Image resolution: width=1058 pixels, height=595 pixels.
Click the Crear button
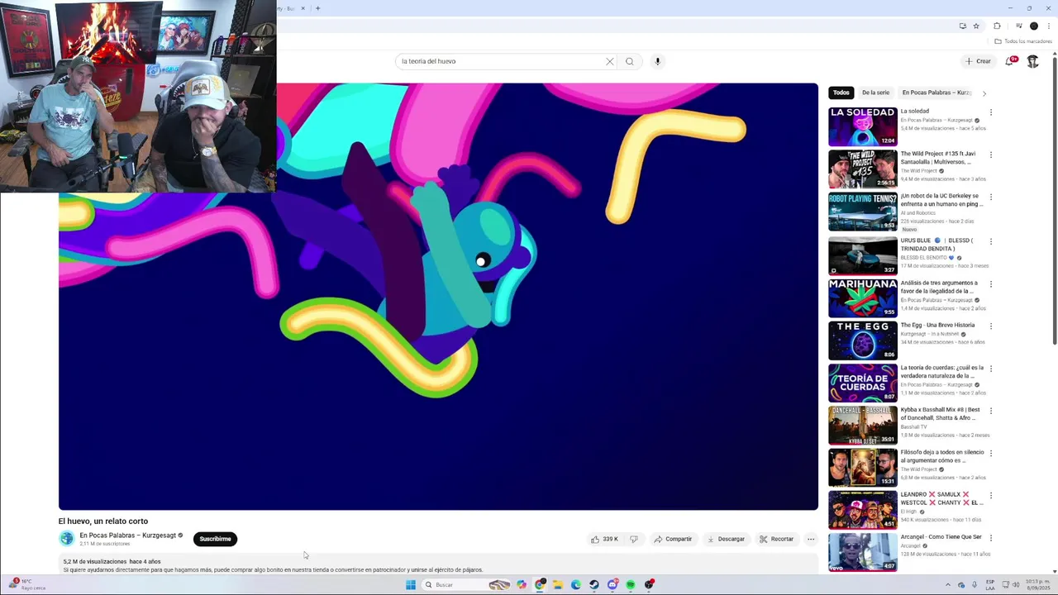tap(978, 61)
